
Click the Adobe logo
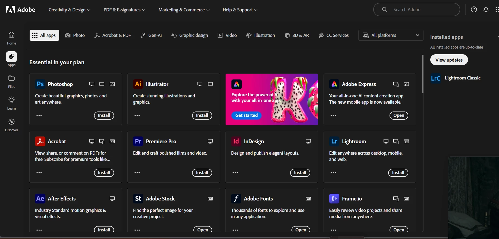click(x=21, y=10)
